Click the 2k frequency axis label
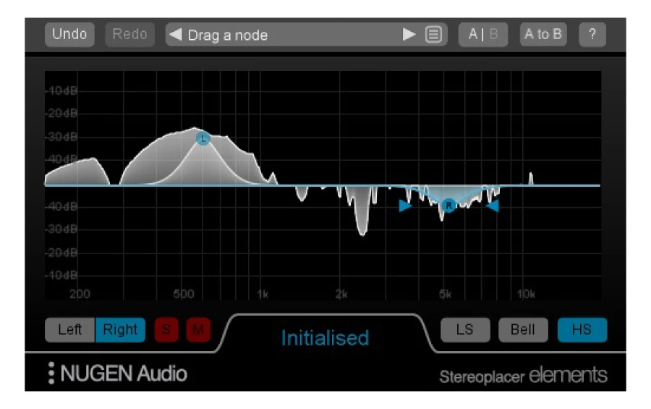The height and width of the screenshot is (409, 651). pyautogui.click(x=341, y=295)
